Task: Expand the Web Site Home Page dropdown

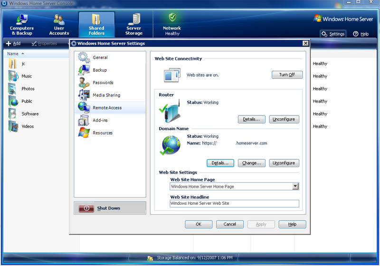Action: (x=295, y=186)
